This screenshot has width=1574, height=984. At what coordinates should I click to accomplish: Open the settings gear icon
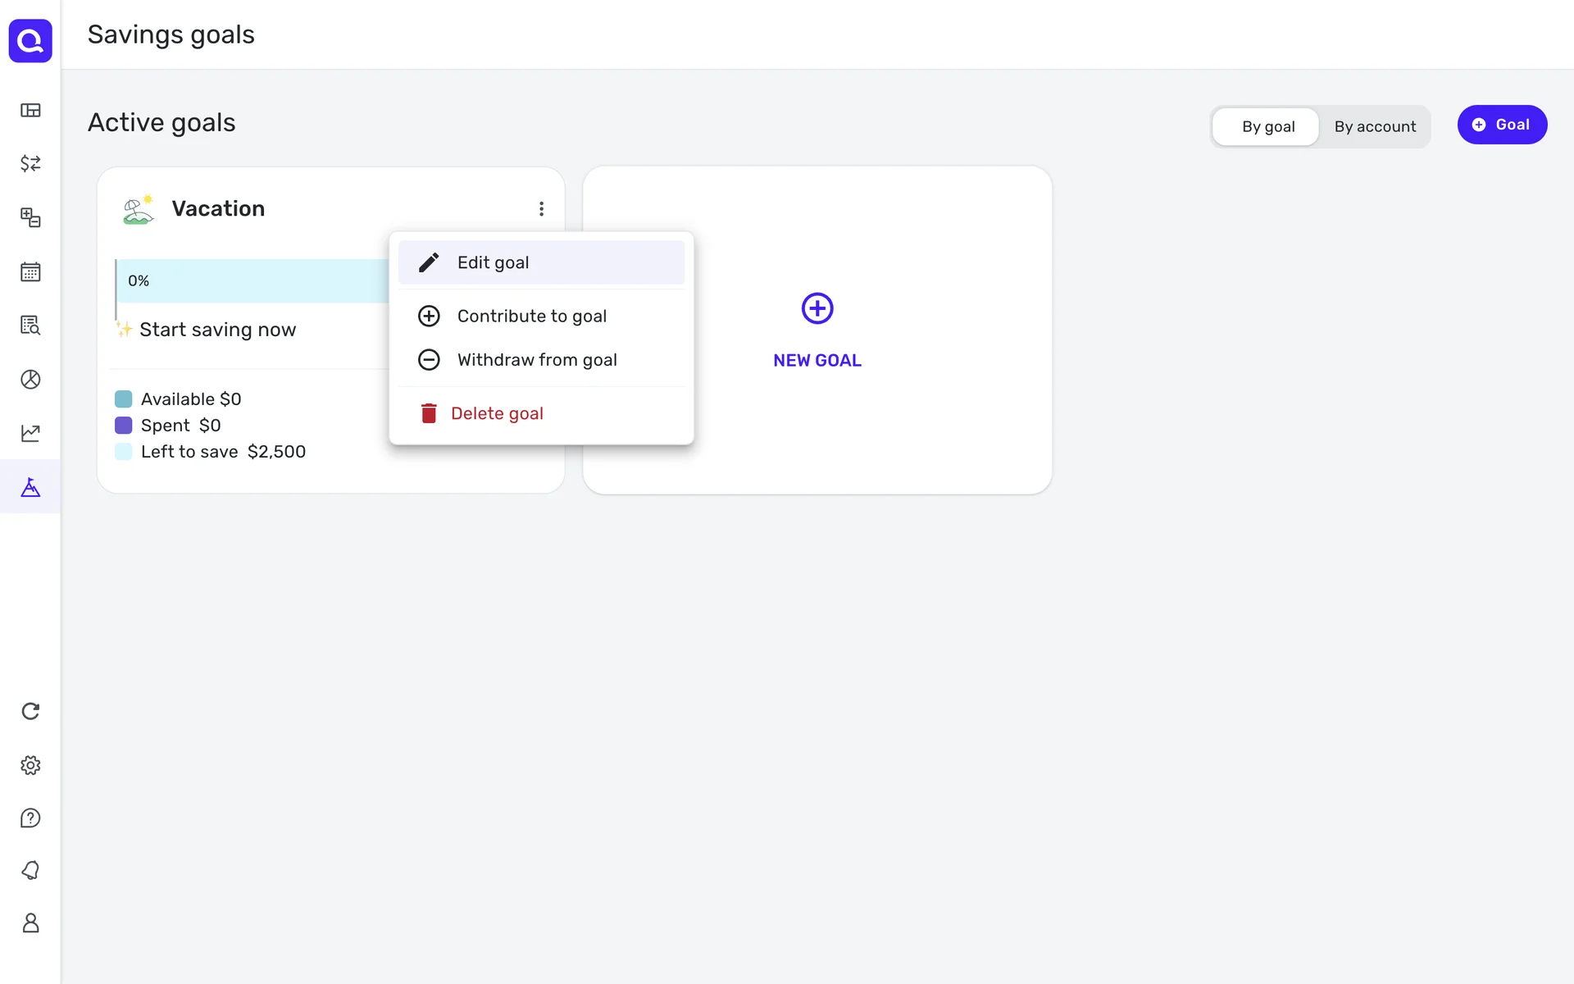pos(30,765)
